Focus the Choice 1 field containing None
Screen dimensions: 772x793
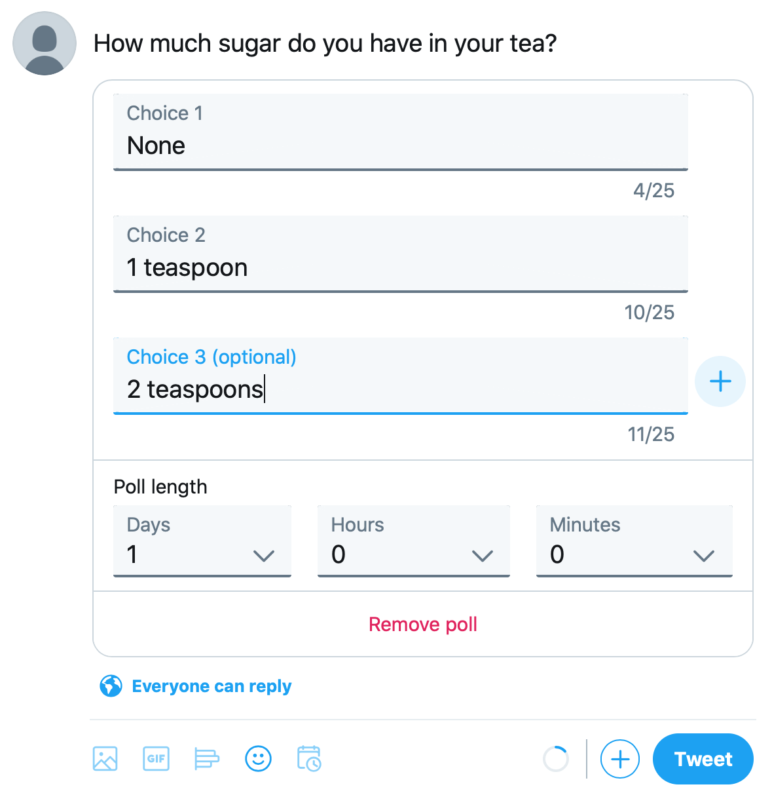point(401,132)
